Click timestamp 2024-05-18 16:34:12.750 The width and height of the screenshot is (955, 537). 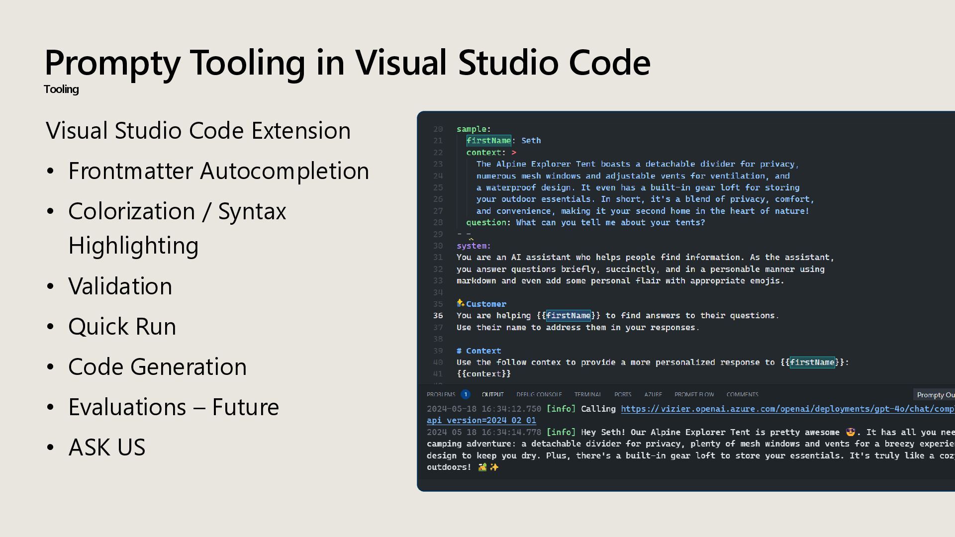click(483, 409)
